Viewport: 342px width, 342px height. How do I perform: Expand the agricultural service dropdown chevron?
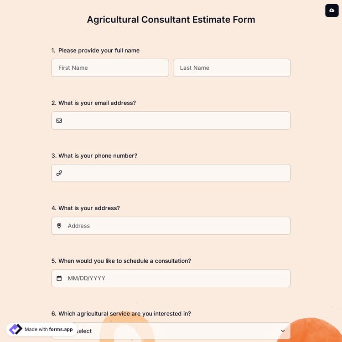(283, 331)
